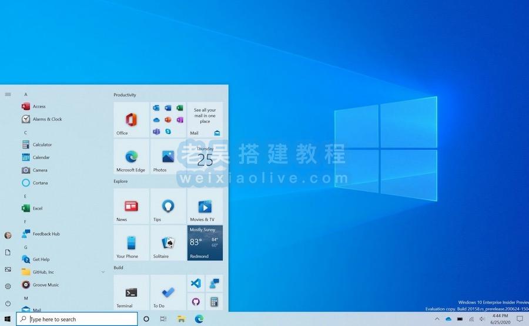This screenshot has width=529, height=326.
Task: Open the clock showing 4:44 PM
Action: (500, 319)
